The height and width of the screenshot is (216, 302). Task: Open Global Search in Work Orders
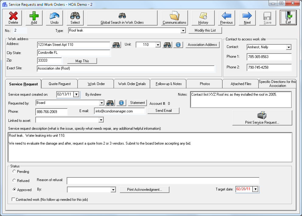[122, 17]
